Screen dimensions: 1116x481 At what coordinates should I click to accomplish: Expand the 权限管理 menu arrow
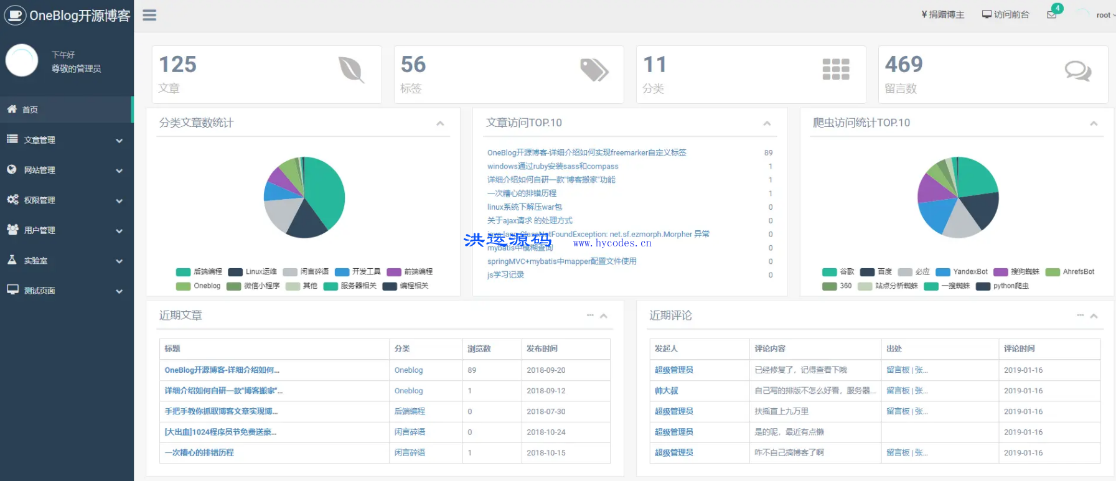click(x=119, y=201)
